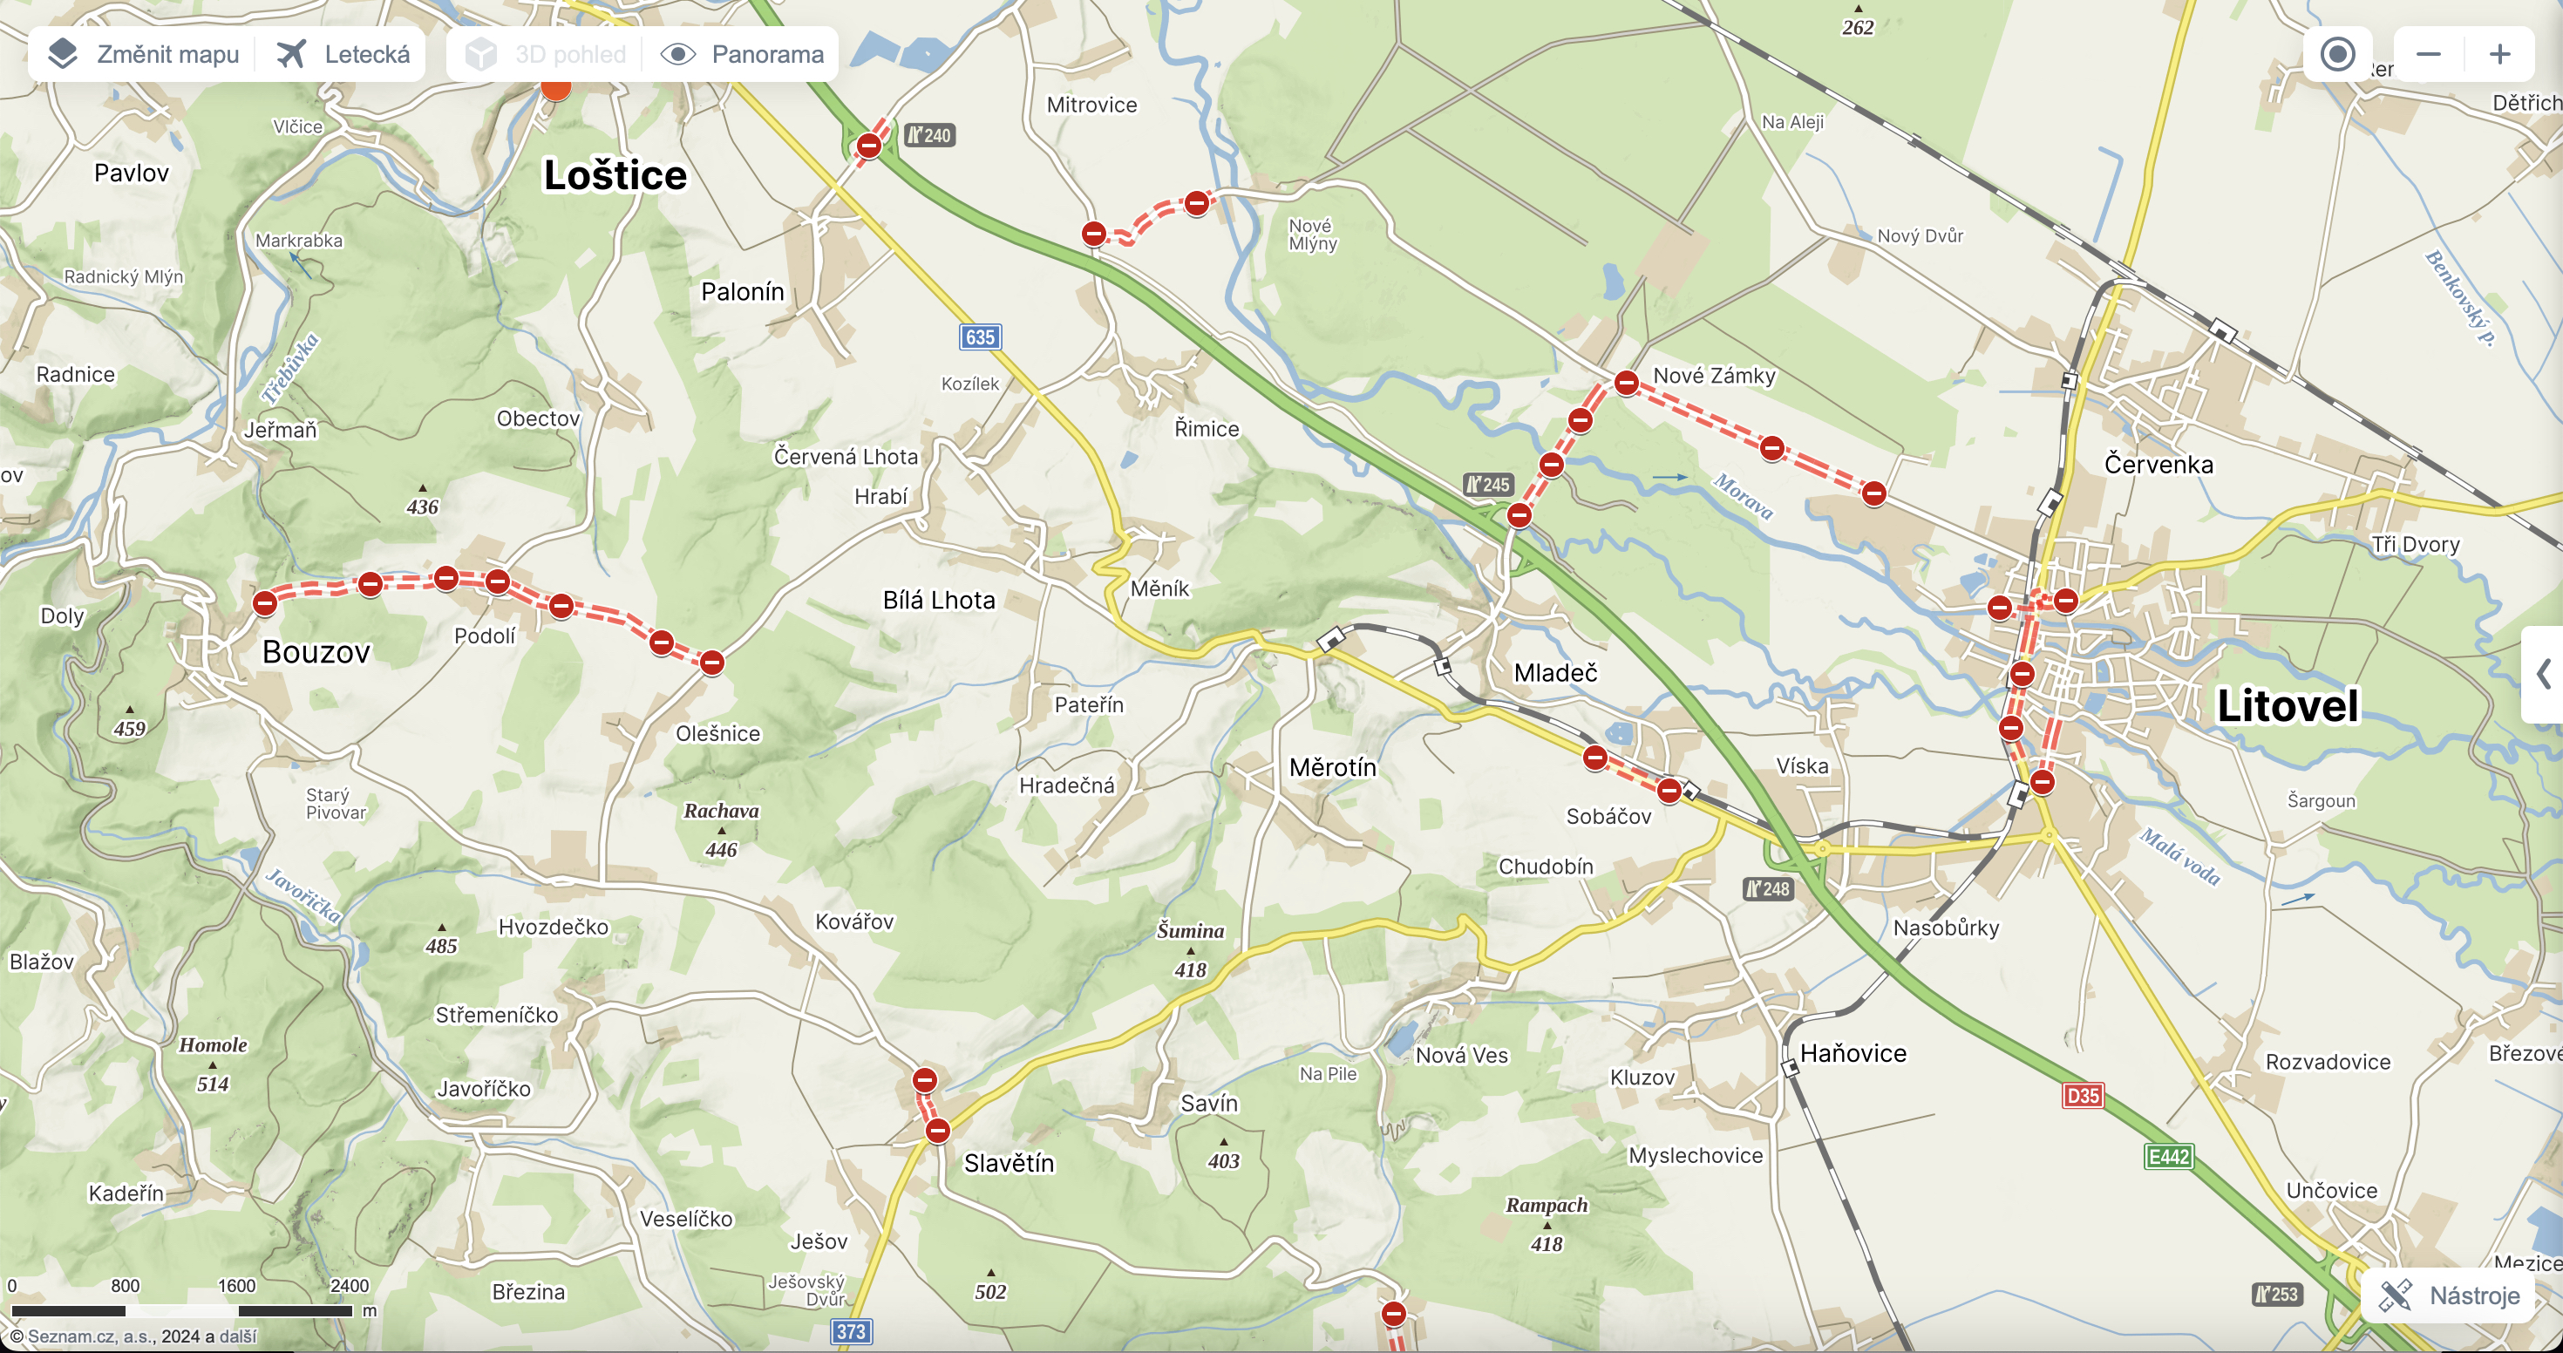This screenshot has height=1353, width=2563.
Task: Select the Letecká airplane icon
Action: pos(293,54)
